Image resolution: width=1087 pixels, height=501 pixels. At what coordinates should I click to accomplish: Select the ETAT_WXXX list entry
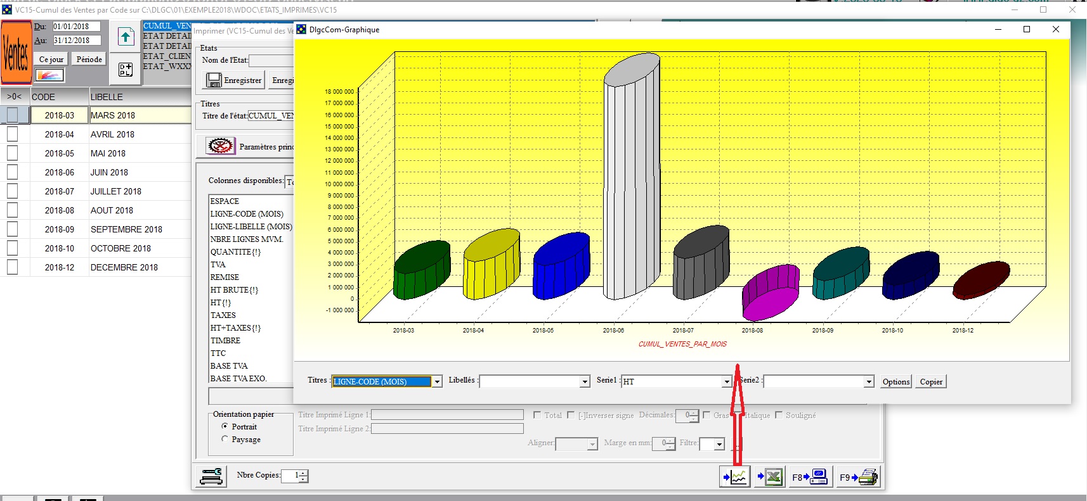click(167, 67)
